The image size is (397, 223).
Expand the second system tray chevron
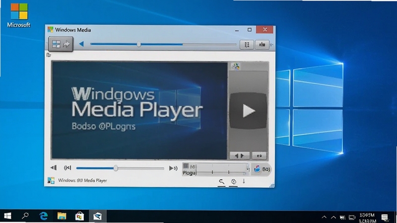click(333, 217)
